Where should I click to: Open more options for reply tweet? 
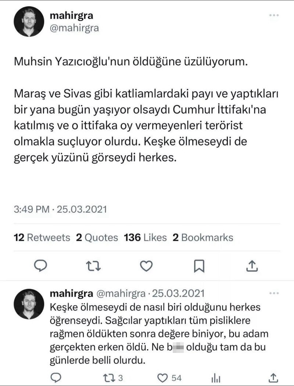274,294
